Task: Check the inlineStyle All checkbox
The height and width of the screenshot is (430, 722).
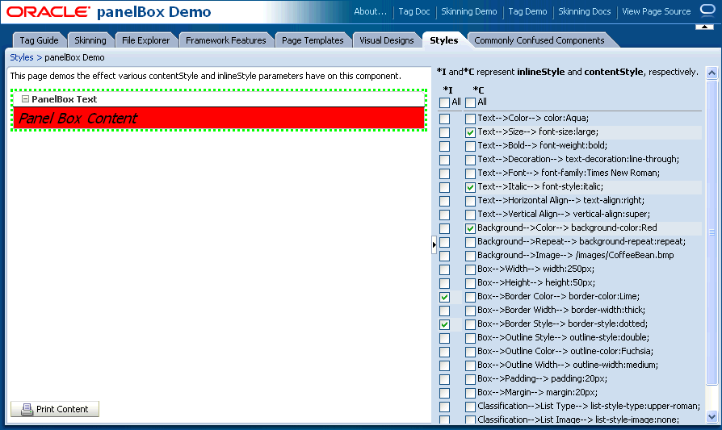Action: click(x=444, y=102)
